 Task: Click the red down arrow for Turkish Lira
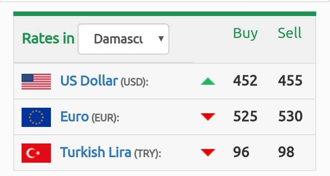(208, 153)
